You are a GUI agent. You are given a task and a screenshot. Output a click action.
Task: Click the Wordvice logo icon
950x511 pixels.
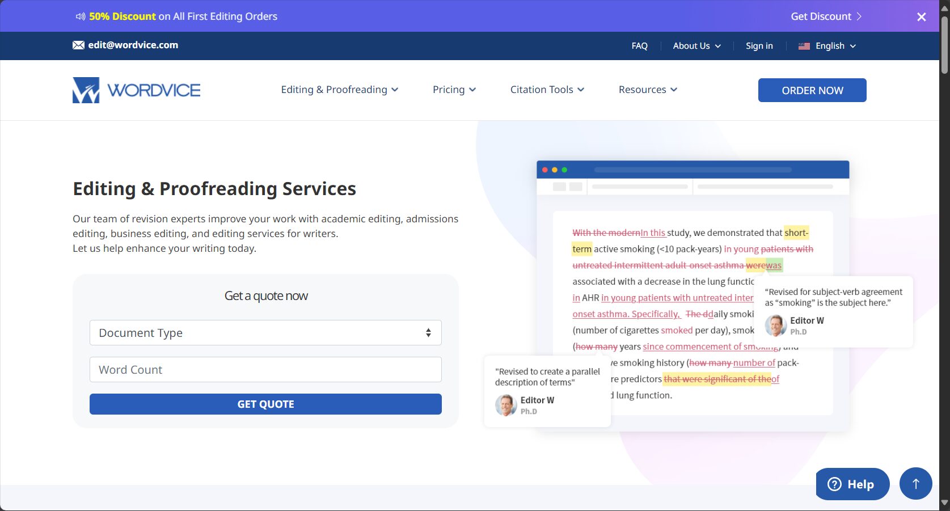point(86,90)
